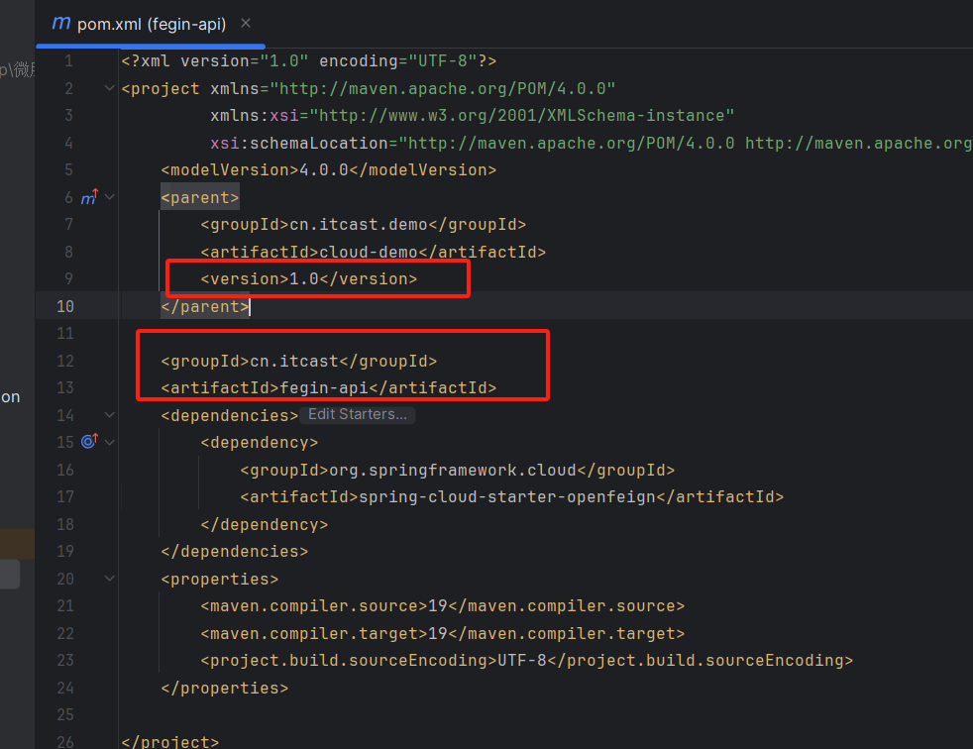Click line number 11 in the gutter
The height and width of the screenshot is (749, 973).
[x=65, y=333]
